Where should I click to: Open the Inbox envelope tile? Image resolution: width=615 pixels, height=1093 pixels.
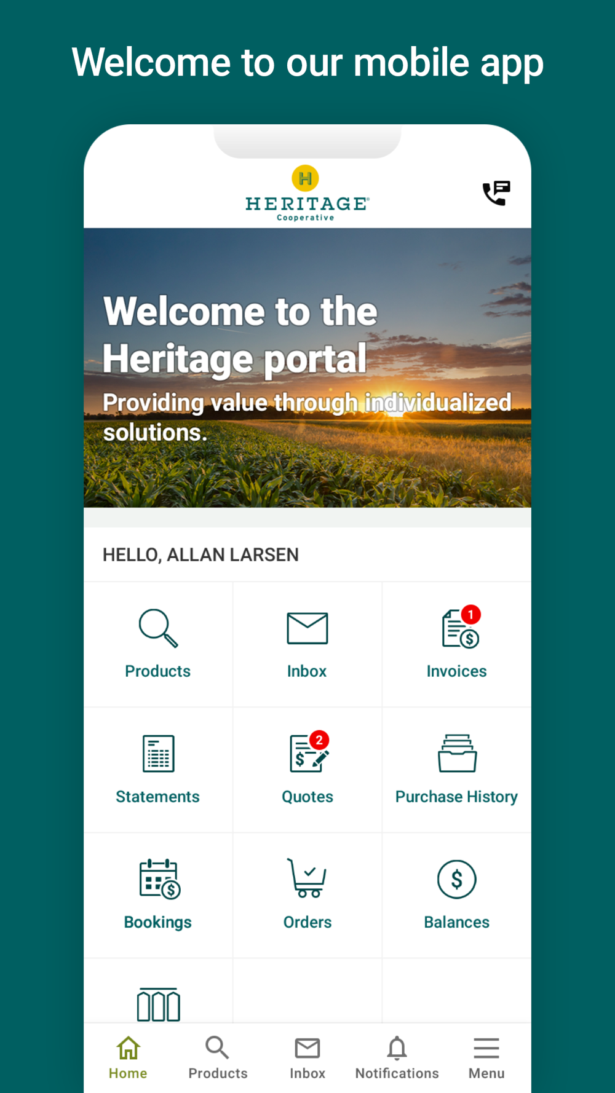[307, 644]
